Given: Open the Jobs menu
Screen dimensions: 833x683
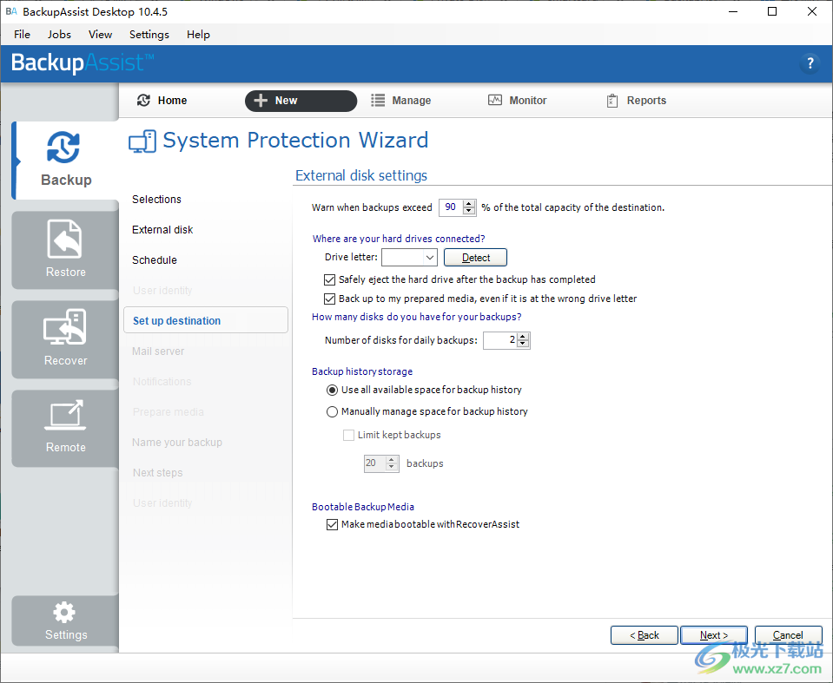Looking at the screenshot, I should (59, 35).
